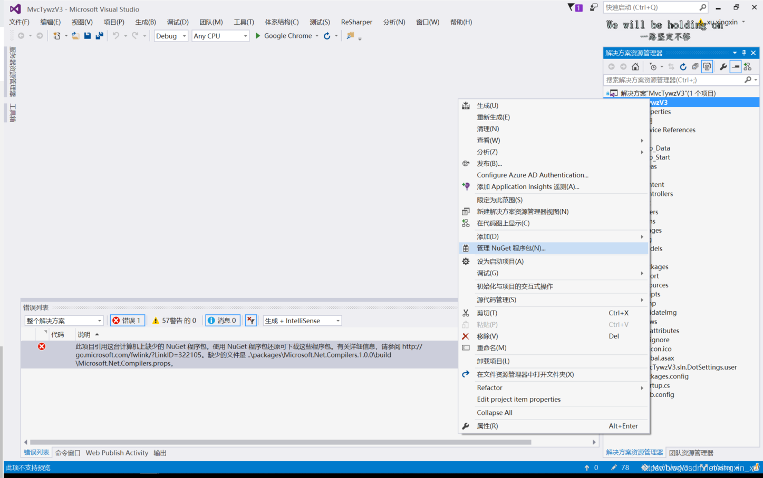Image resolution: width=763 pixels, height=478 pixels.
Task: Open the 团队(M) menu
Action: [x=210, y=22]
